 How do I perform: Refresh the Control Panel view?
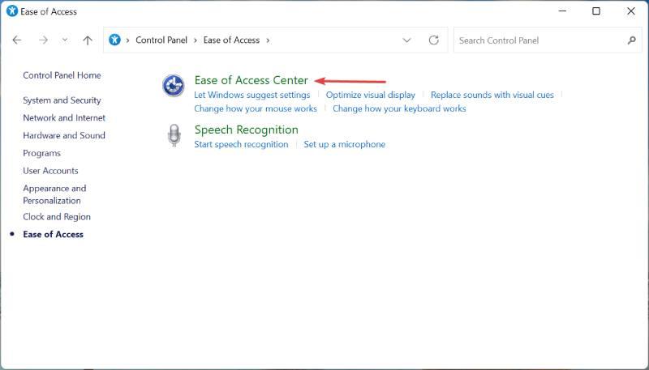(x=433, y=40)
